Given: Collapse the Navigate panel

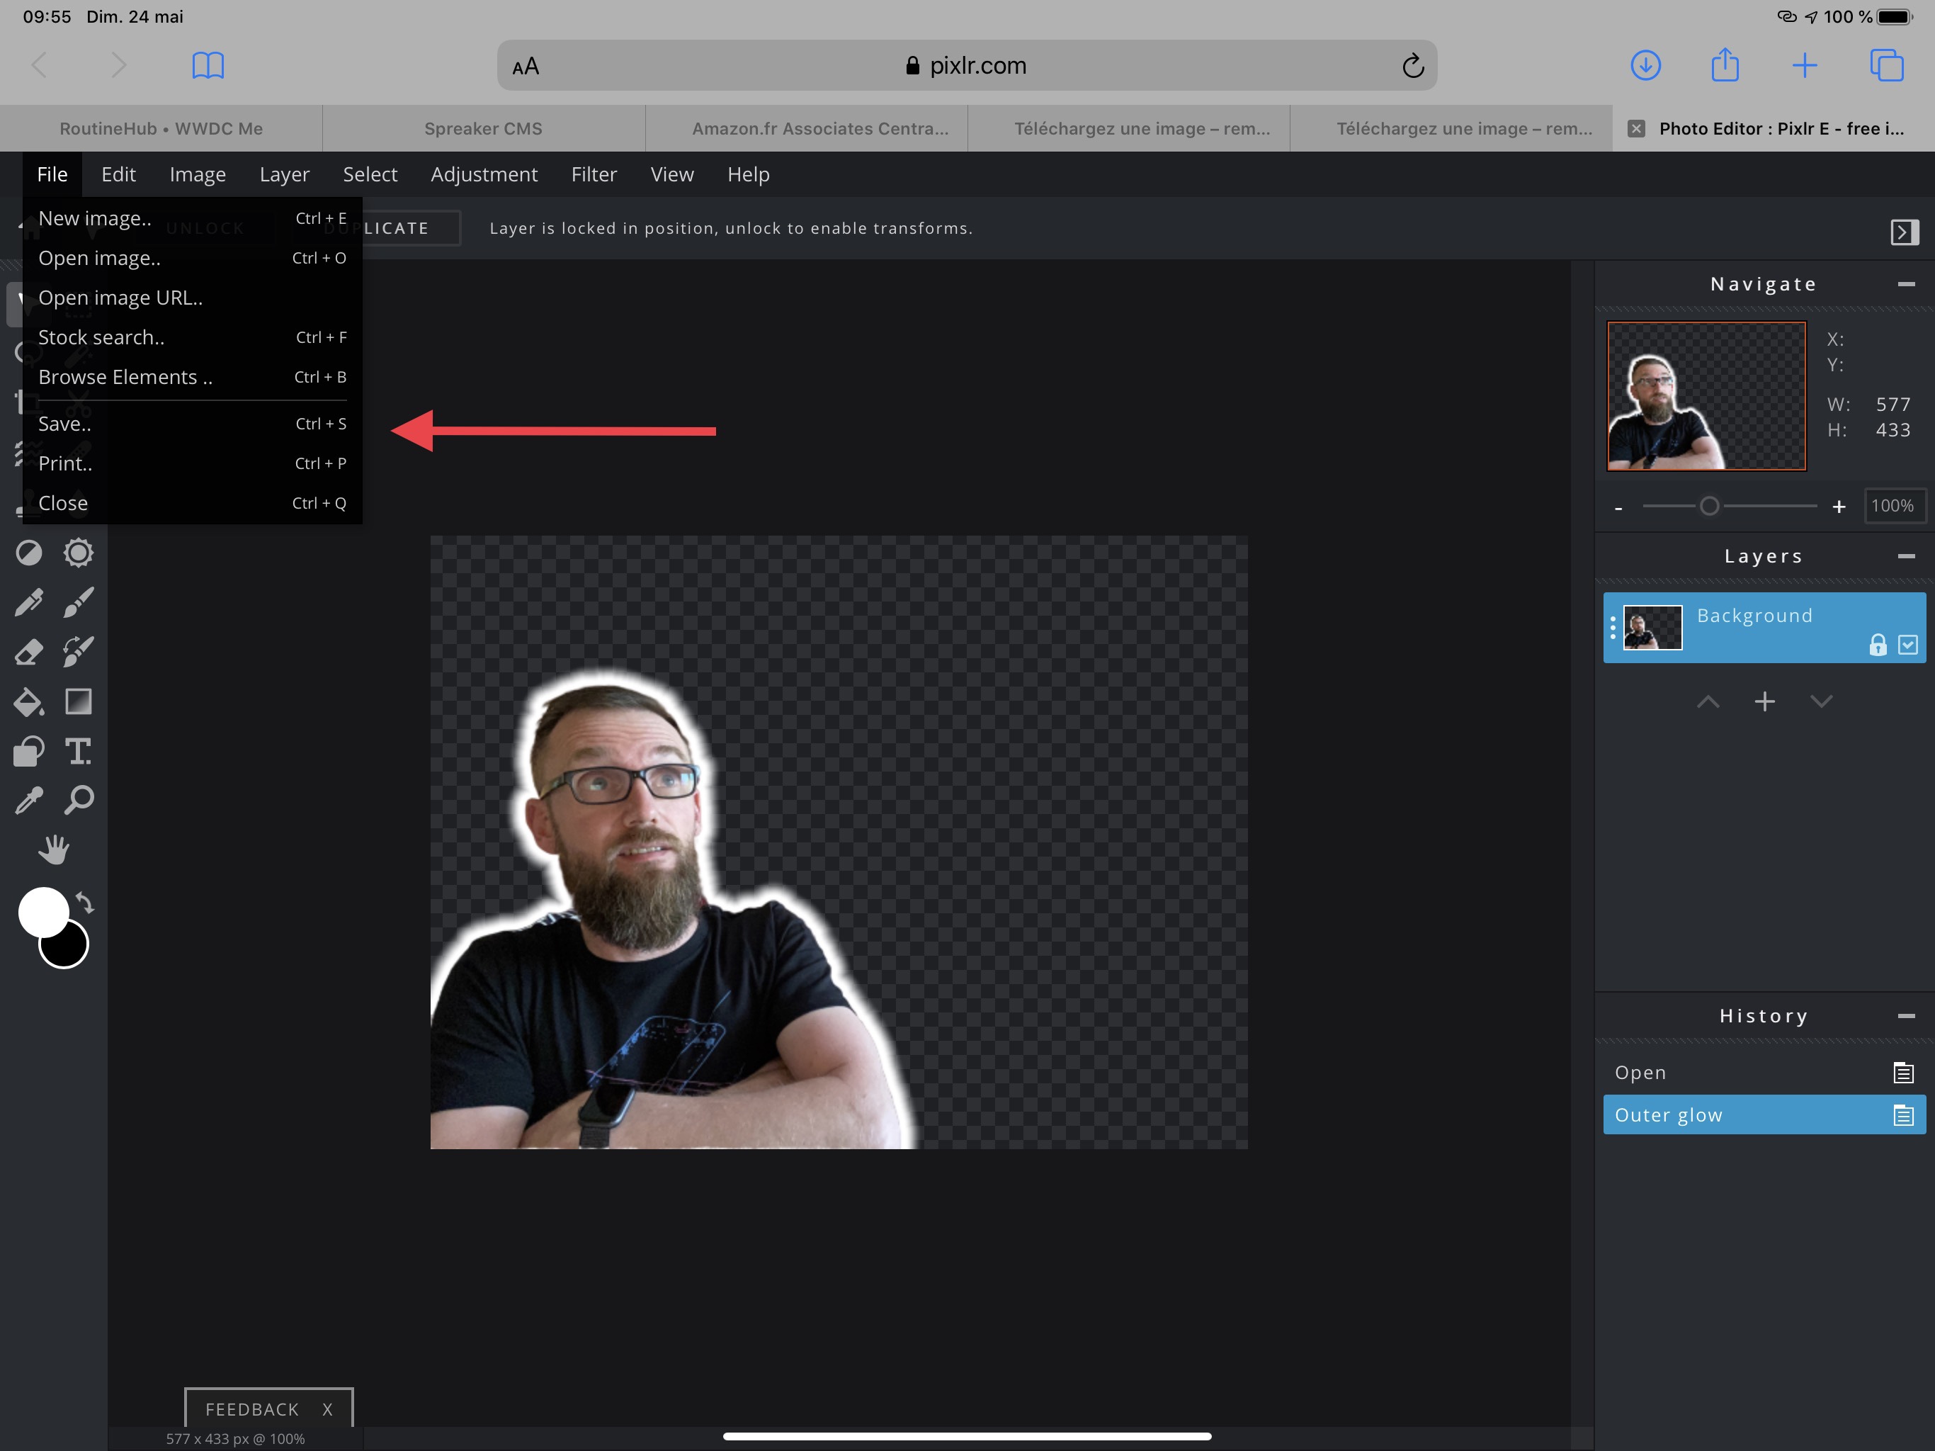Looking at the screenshot, I should pos(1906,284).
